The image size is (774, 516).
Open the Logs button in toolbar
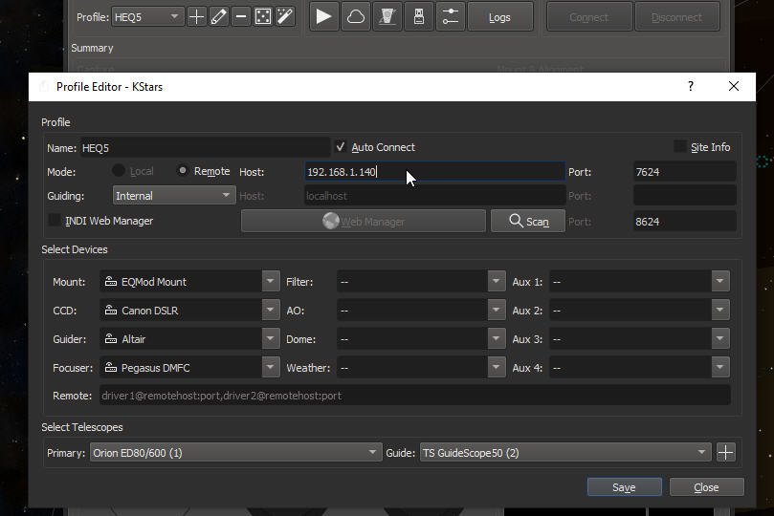click(x=499, y=17)
